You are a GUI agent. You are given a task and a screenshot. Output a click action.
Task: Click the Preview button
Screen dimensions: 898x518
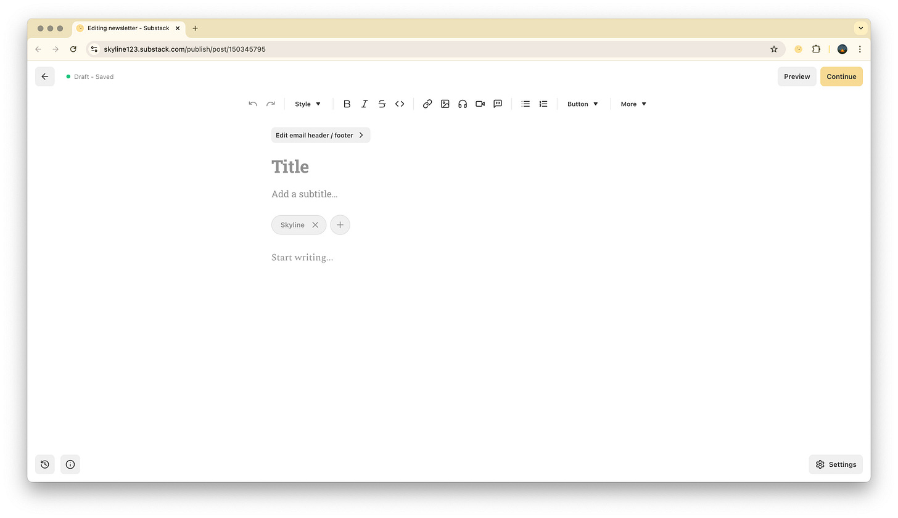coord(797,76)
